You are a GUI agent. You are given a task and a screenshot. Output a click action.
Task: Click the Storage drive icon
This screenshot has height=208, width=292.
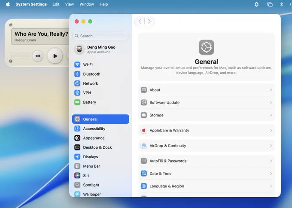click(x=144, y=115)
